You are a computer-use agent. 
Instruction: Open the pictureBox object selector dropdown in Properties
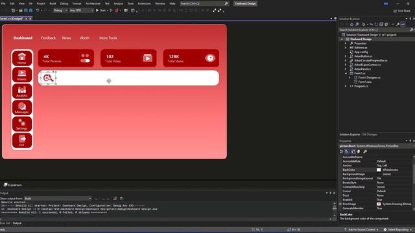click(377, 146)
